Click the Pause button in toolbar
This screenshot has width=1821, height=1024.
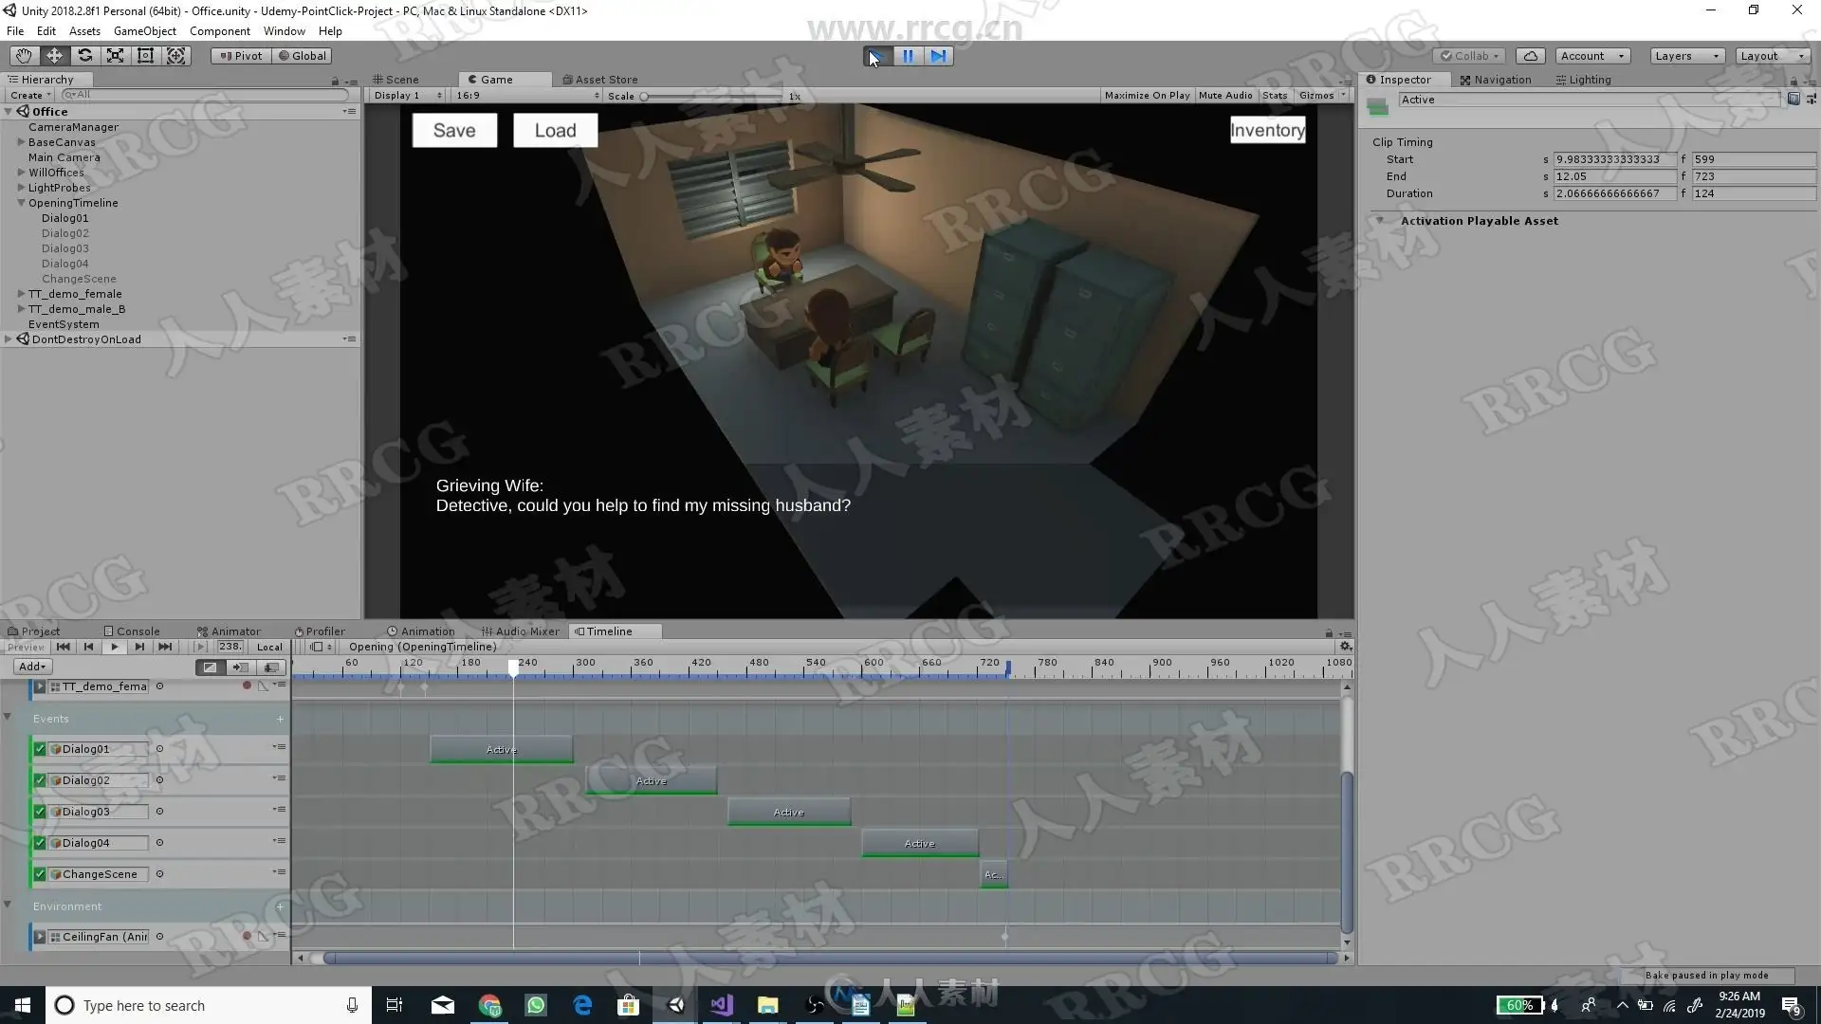pos(908,56)
